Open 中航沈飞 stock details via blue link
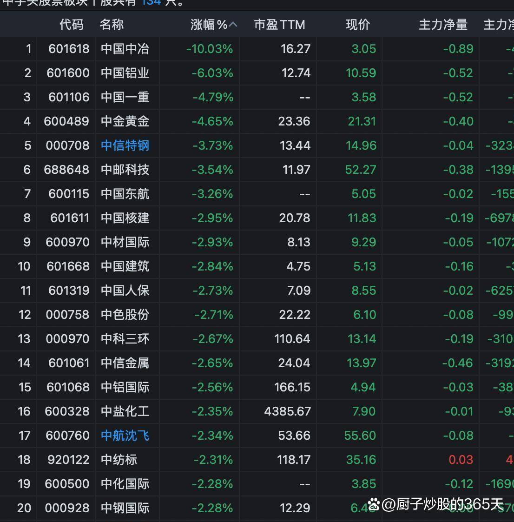 tap(125, 436)
